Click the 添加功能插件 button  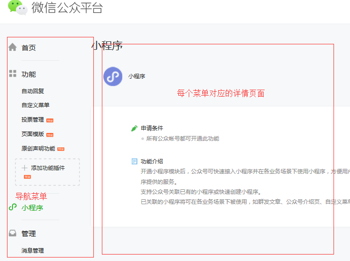click(47, 172)
